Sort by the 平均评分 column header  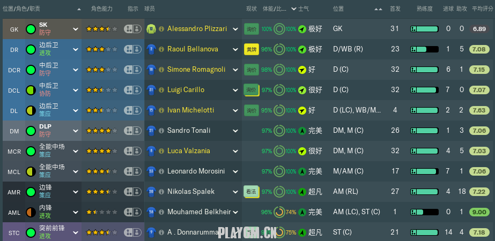(x=483, y=9)
